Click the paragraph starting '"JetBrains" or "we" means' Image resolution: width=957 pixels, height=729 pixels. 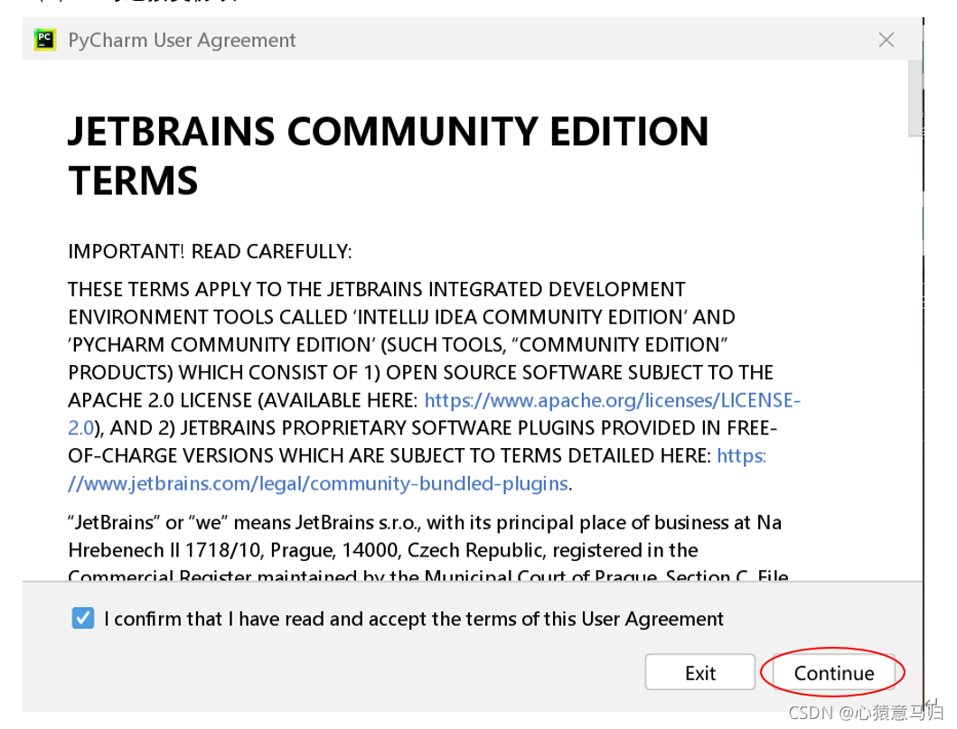(427, 549)
